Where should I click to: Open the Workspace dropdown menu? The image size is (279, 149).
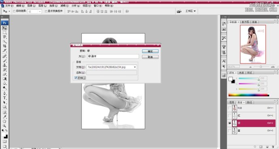[x=190, y=11]
